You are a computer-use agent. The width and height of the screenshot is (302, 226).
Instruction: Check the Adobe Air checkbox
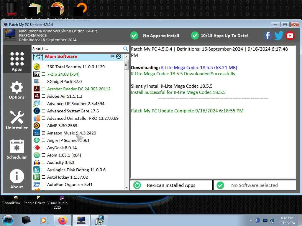point(44,96)
